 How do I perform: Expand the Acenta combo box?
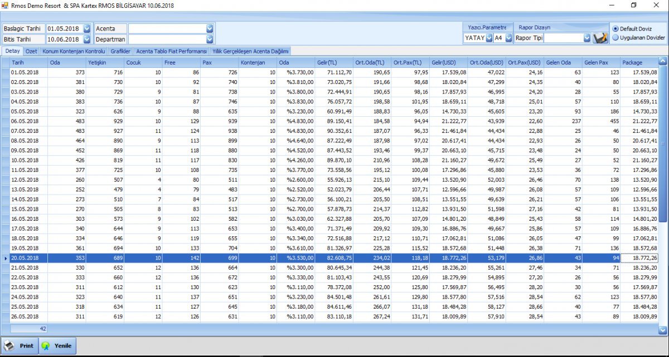coord(210,28)
